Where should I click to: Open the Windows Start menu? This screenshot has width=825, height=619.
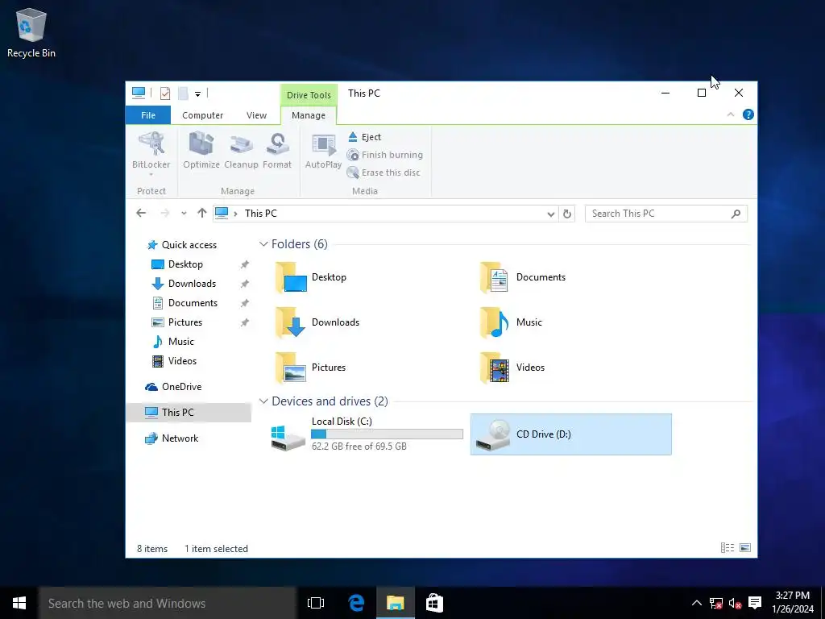click(19, 603)
